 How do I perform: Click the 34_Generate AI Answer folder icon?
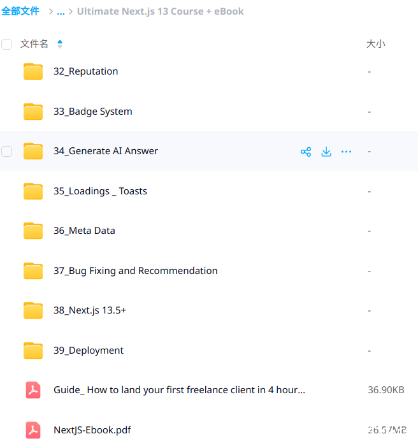[x=33, y=151]
